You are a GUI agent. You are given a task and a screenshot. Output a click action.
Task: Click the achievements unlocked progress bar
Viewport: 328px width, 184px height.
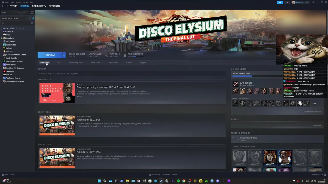[x=258, y=76]
